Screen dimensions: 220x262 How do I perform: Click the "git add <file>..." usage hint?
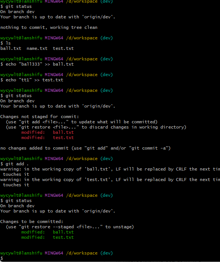click(82, 122)
